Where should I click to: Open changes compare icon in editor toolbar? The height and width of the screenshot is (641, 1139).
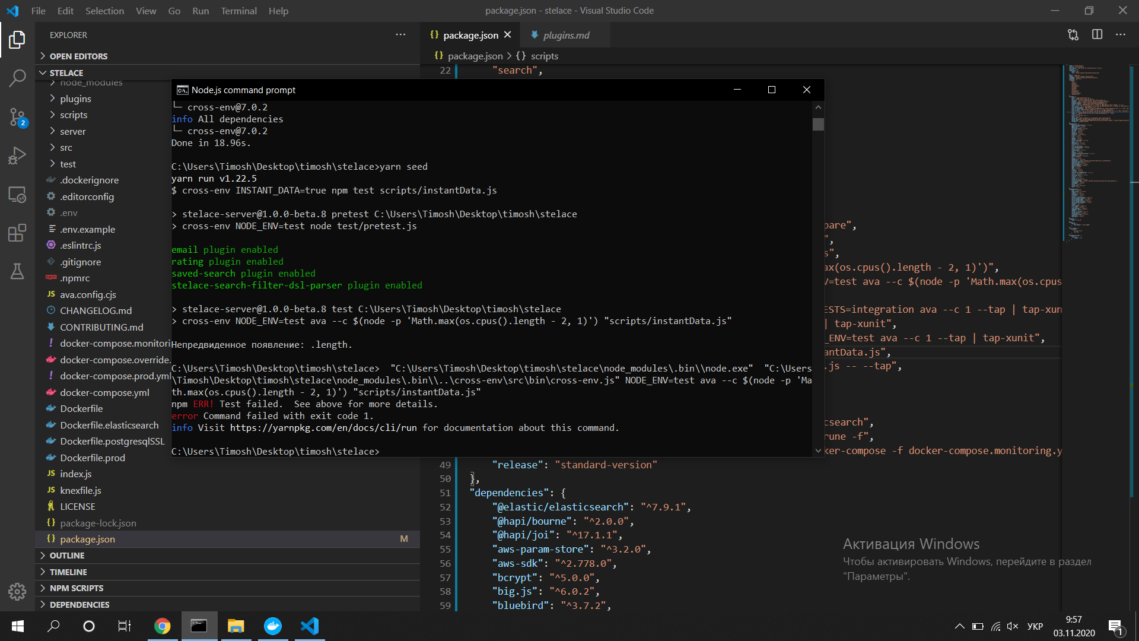click(x=1073, y=35)
